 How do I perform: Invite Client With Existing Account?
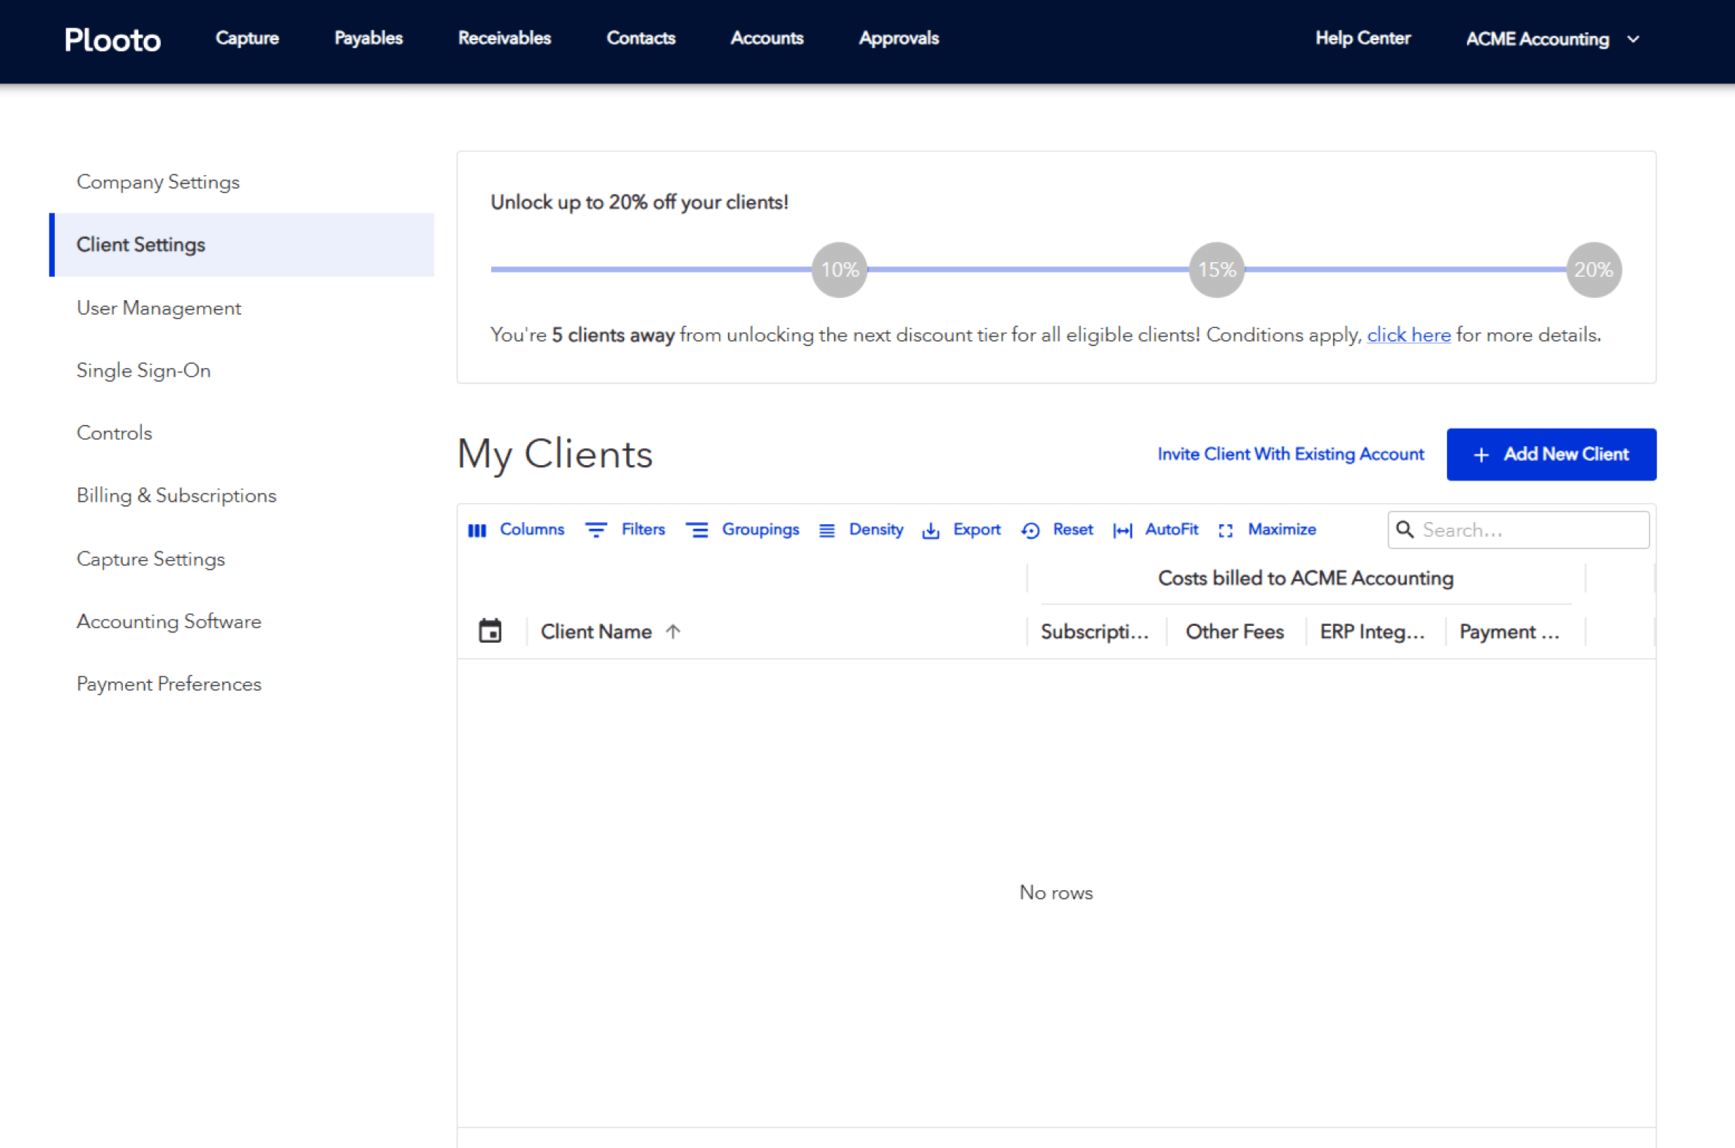[1289, 455]
